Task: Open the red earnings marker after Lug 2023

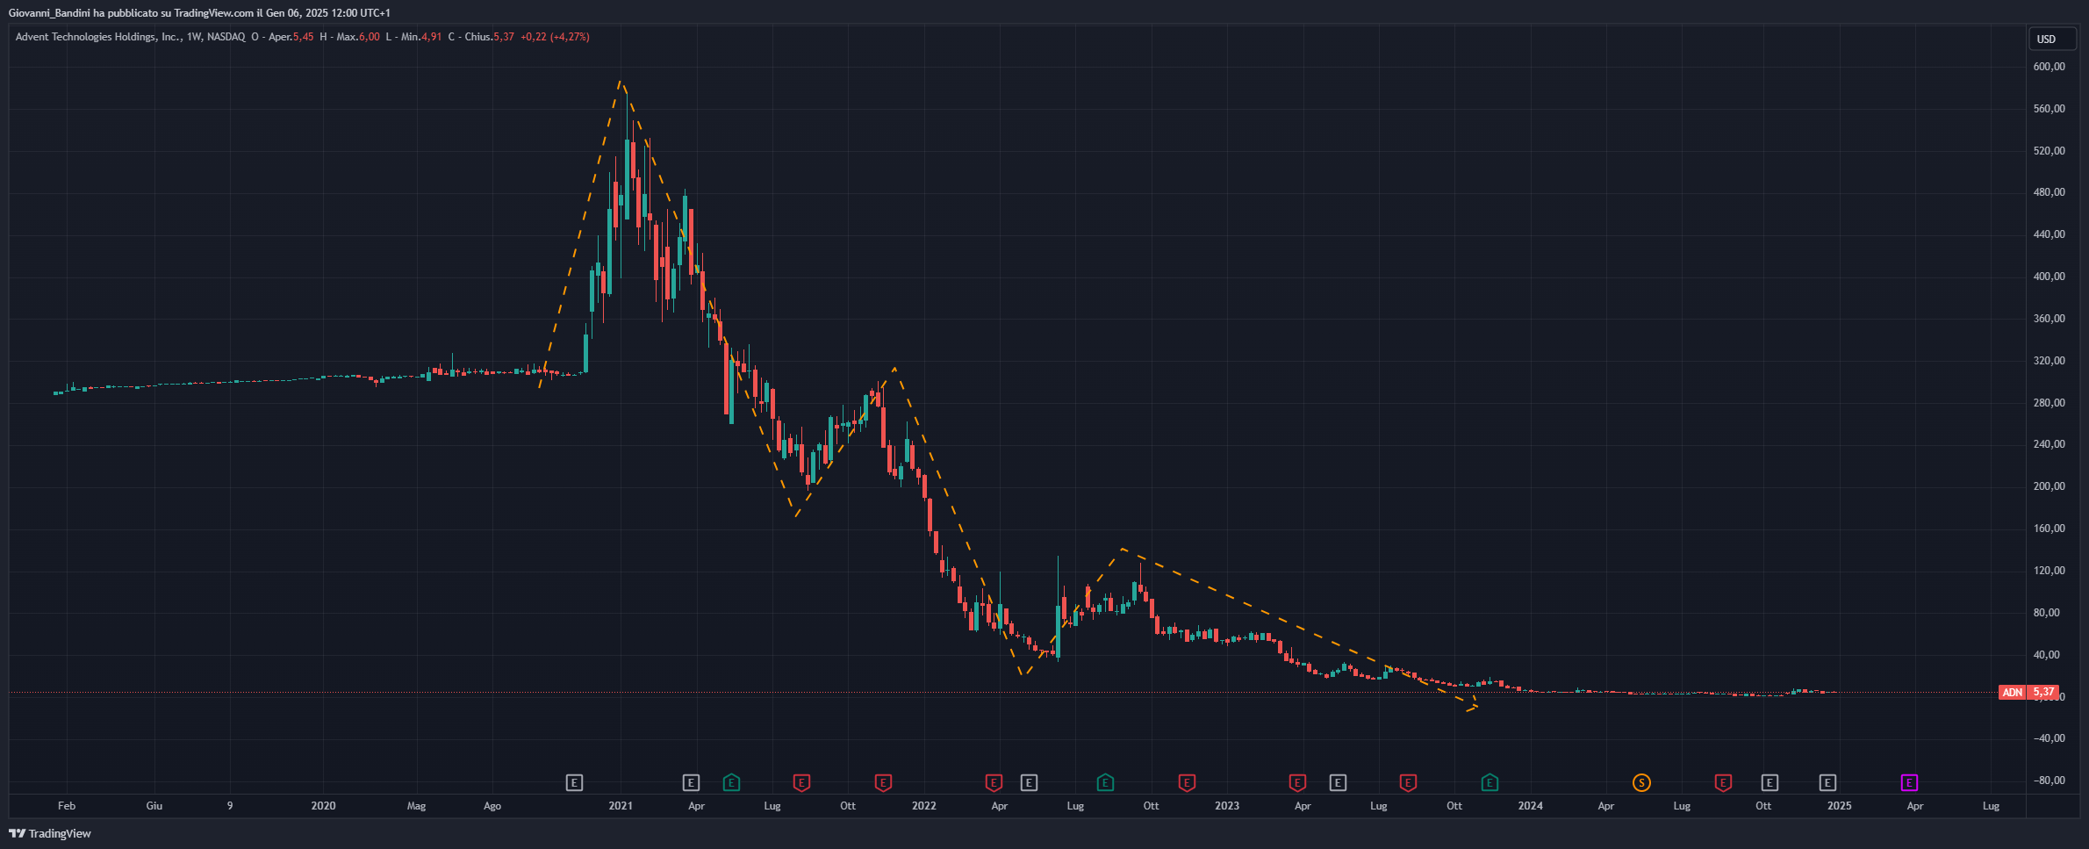Action: coord(1408,782)
